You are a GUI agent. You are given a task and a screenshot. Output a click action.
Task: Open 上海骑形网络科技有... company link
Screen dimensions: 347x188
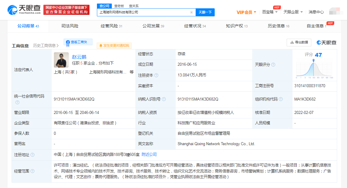pyautogui.click(x=108, y=72)
